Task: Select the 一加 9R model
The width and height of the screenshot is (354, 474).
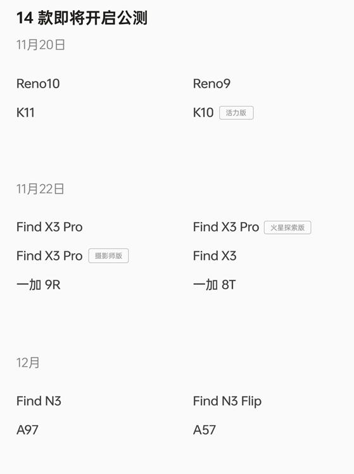Action: tap(39, 285)
